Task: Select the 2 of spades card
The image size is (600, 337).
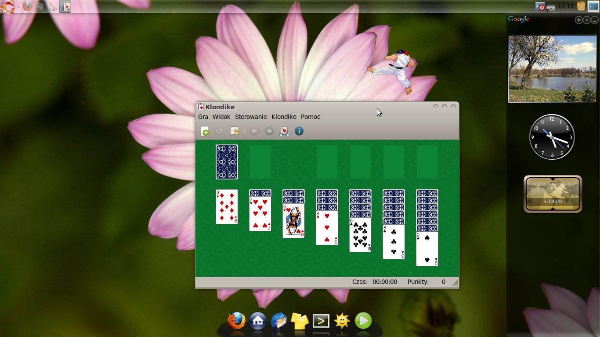Action: click(427, 249)
